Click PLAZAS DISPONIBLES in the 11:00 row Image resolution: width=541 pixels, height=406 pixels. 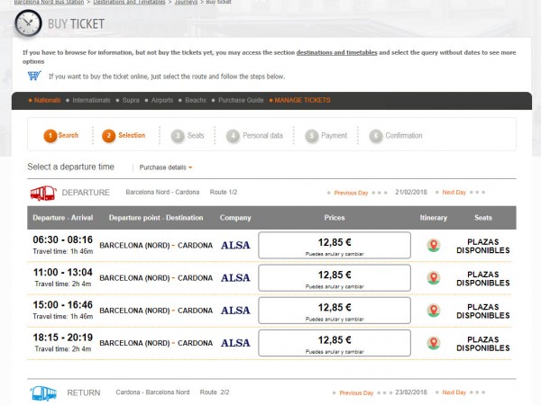coord(483,278)
